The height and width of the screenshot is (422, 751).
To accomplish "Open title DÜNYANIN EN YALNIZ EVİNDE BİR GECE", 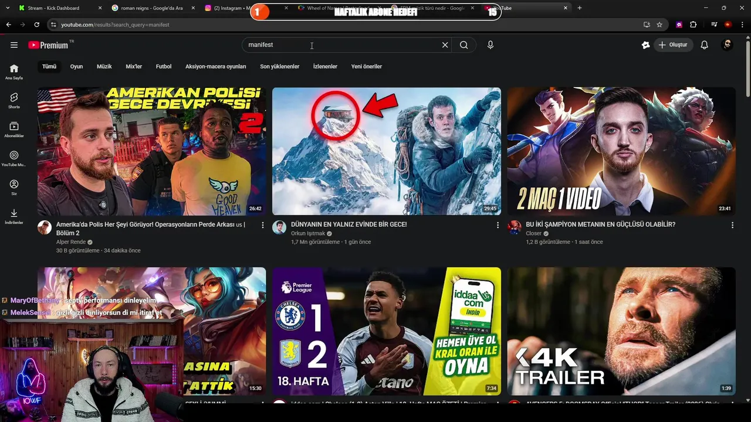I will coord(349,224).
